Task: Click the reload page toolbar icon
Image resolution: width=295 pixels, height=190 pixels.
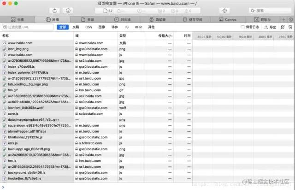Action: pyautogui.click(x=54, y=11)
